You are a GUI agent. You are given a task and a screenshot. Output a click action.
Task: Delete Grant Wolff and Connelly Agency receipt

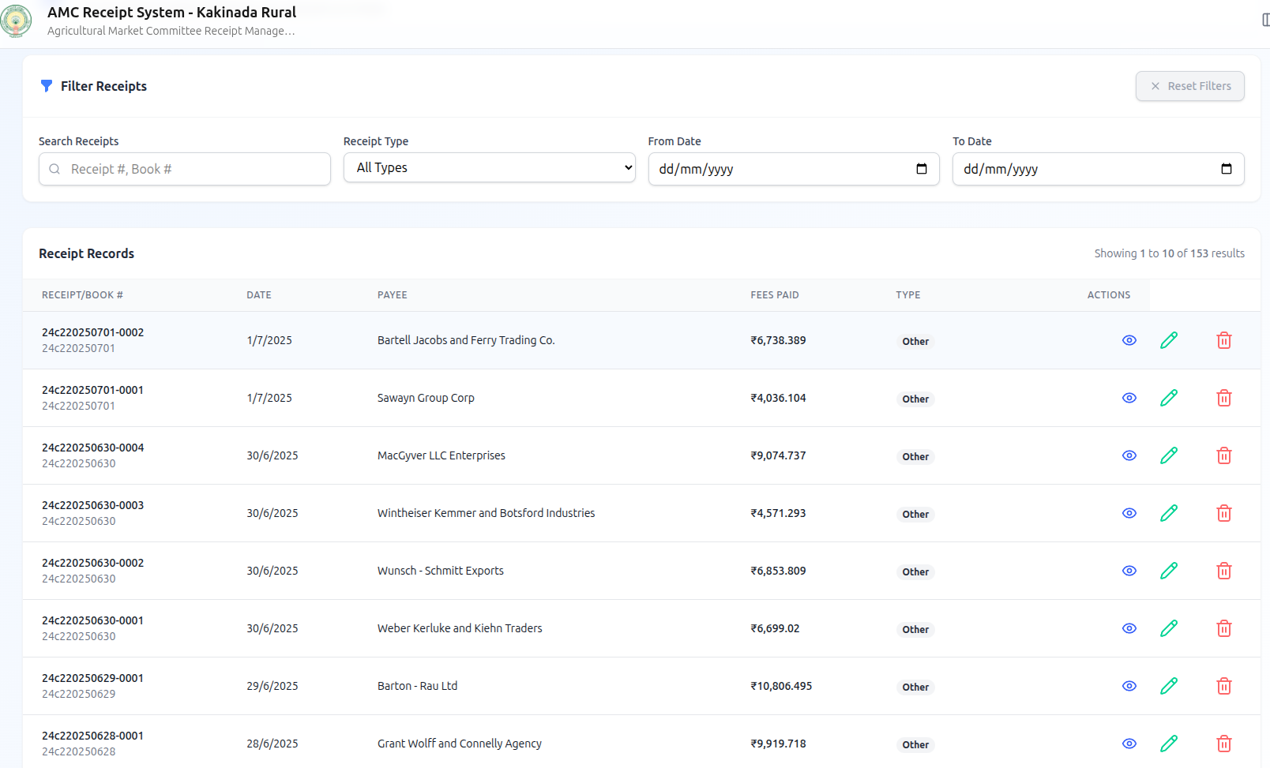click(x=1224, y=744)
